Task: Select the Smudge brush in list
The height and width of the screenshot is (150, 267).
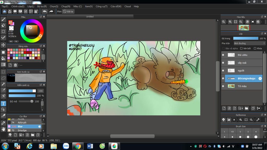Action: click(x=24, y=130)
